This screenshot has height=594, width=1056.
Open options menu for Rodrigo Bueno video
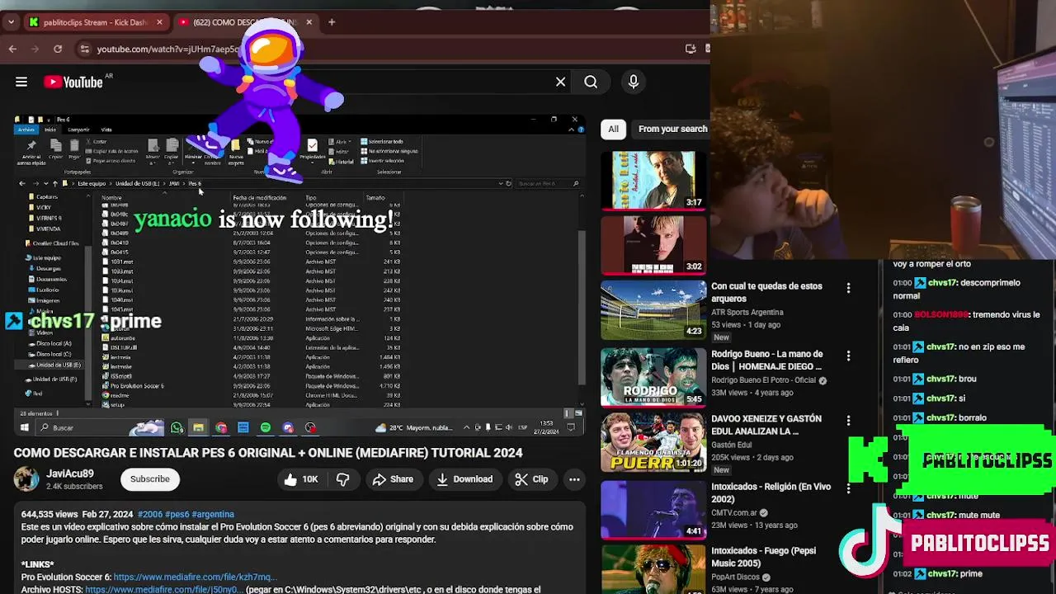848,356
